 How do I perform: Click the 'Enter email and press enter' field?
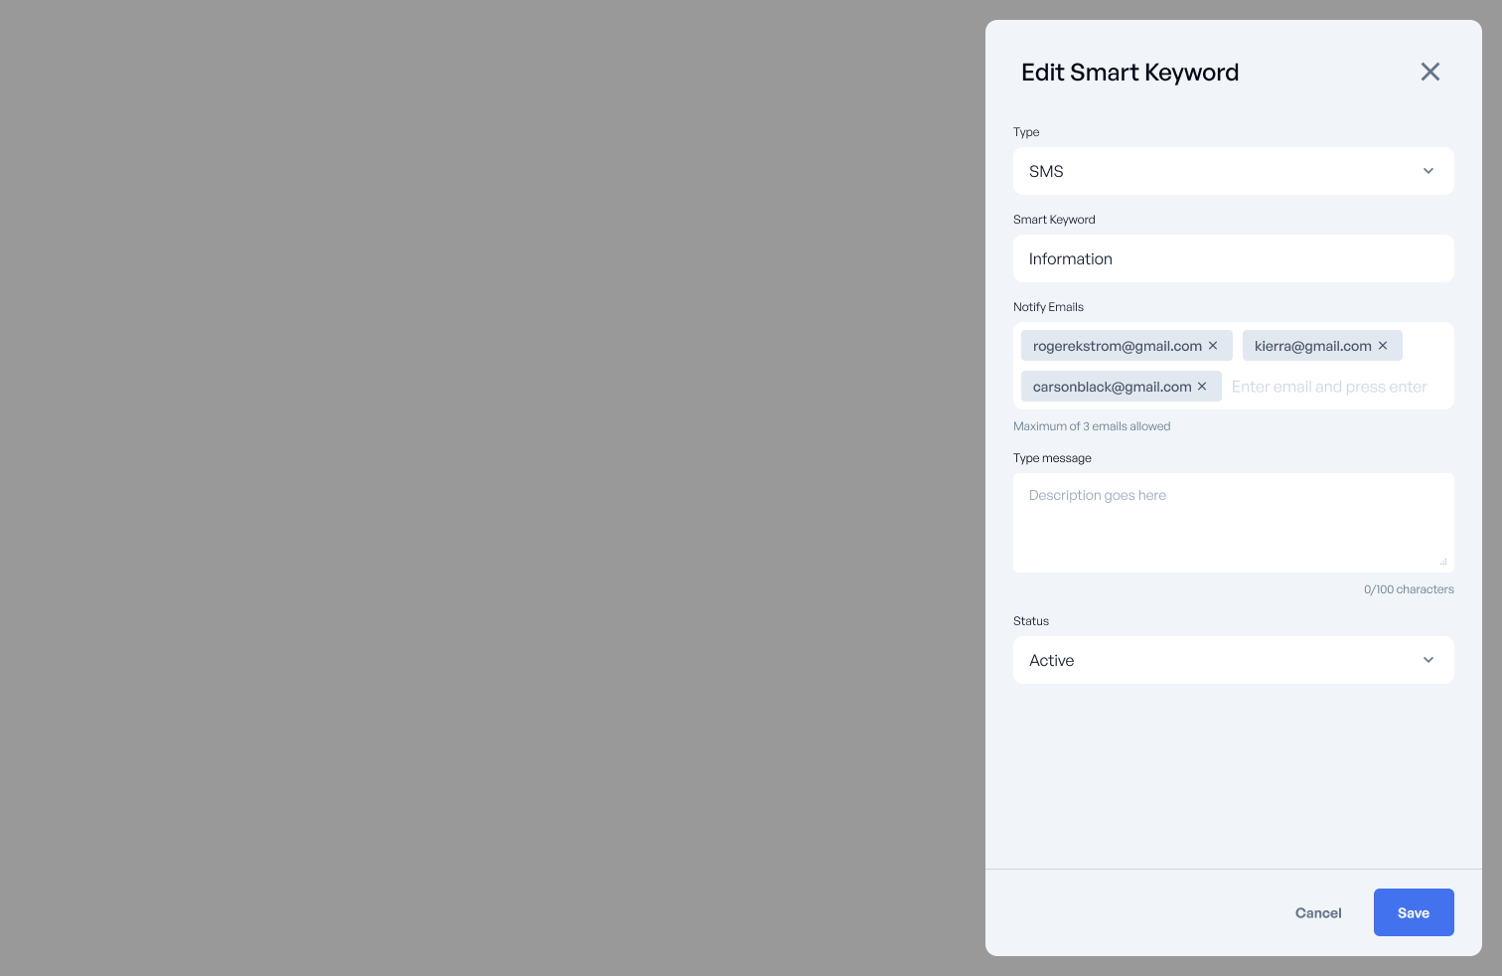point(1329,387)
